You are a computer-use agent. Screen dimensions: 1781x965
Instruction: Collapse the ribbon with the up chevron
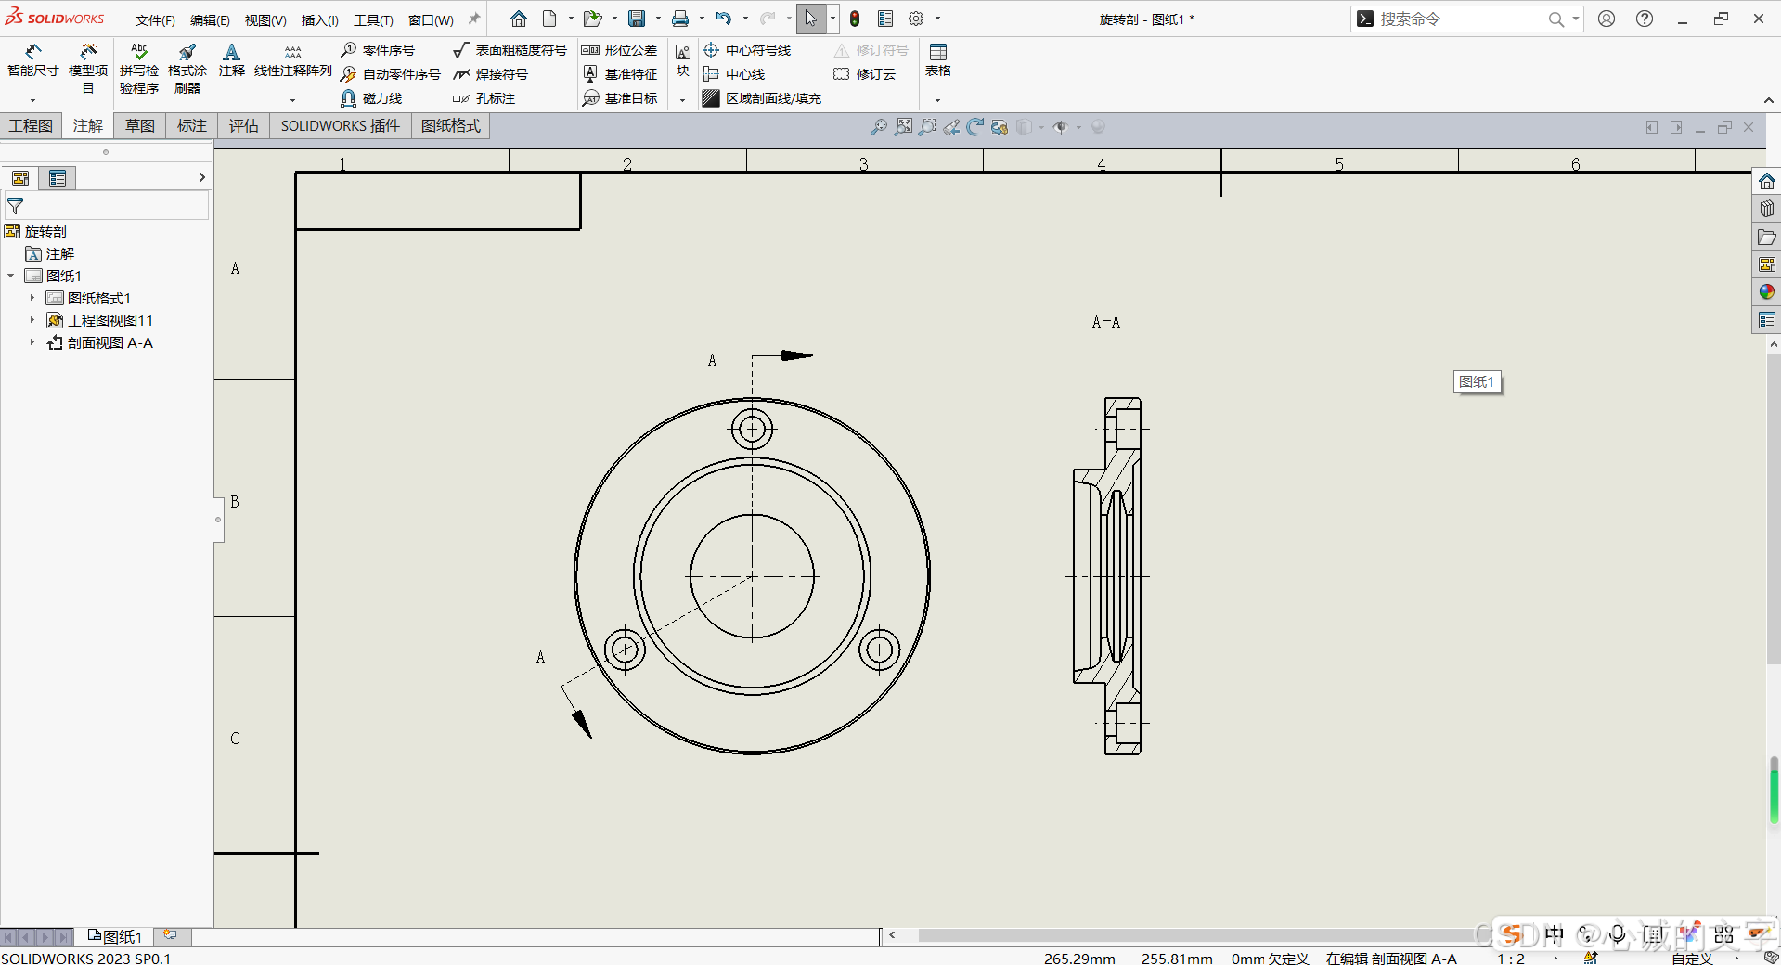(1768, 100)
